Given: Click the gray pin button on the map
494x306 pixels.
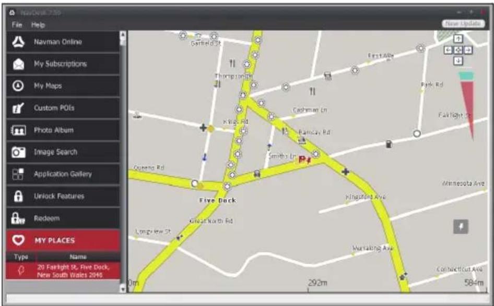Looking at the screenshot, I should click(461, 227).
